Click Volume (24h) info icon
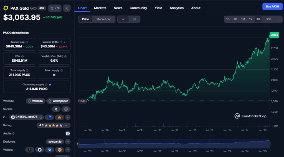The image size is (284, 157). point(61,42)
